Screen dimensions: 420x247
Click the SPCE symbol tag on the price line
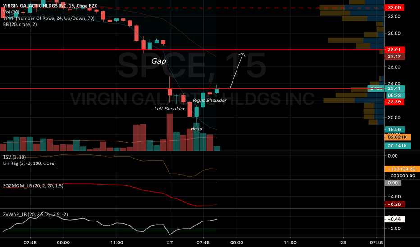(376, 88)
